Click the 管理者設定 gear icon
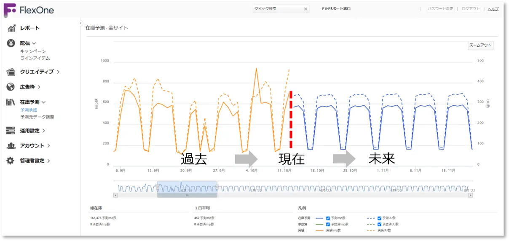The height and width of the screenshot is (241, 509). coord(11,161)
